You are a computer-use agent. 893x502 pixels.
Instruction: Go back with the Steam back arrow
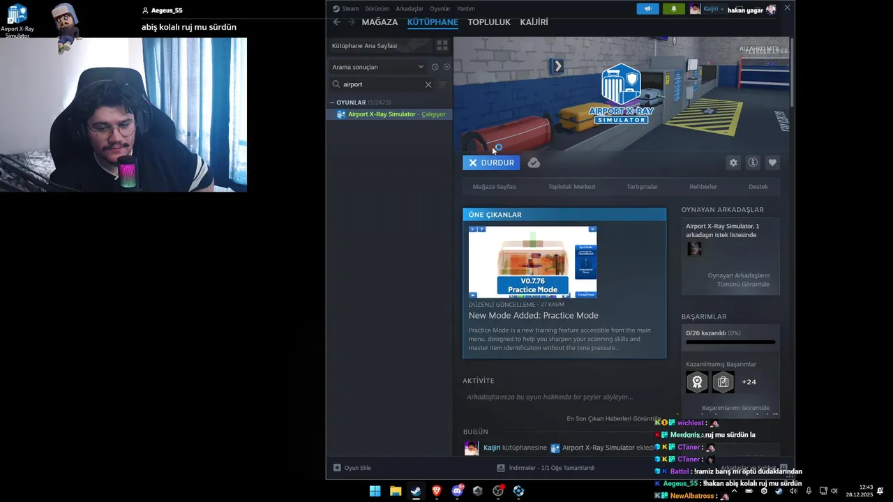pyautogui.click(x=337, y=22)
